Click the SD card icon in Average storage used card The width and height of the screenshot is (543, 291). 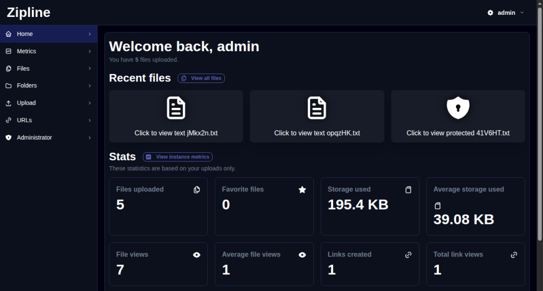[437, 206]
